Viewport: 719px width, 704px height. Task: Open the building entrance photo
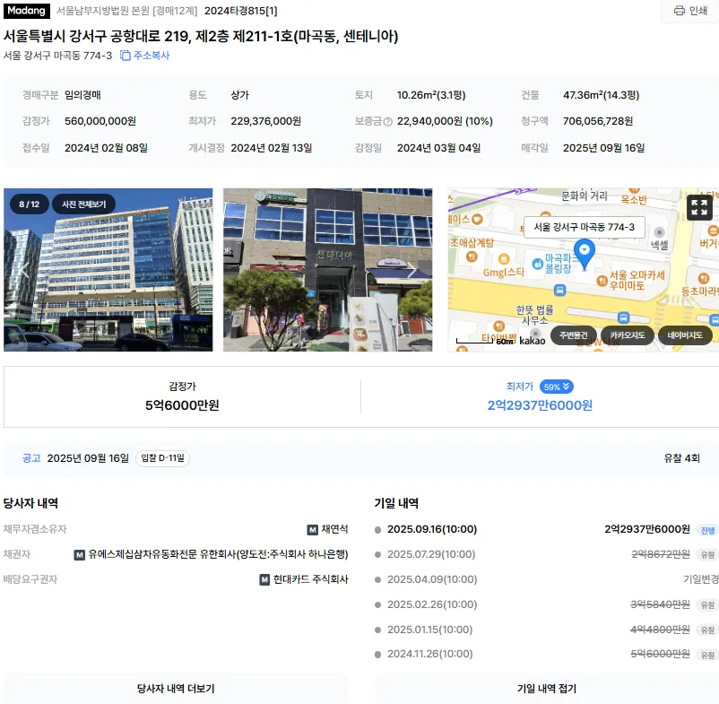click(x=327, y=270)
